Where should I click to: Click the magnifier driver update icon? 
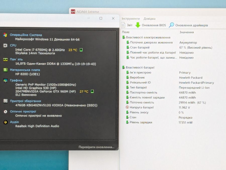[171, 25]
